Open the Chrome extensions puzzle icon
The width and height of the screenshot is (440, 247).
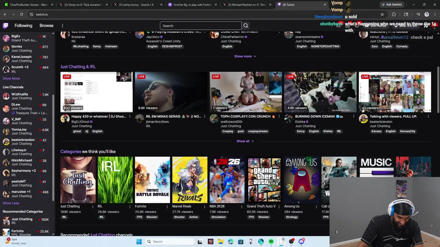394,14
